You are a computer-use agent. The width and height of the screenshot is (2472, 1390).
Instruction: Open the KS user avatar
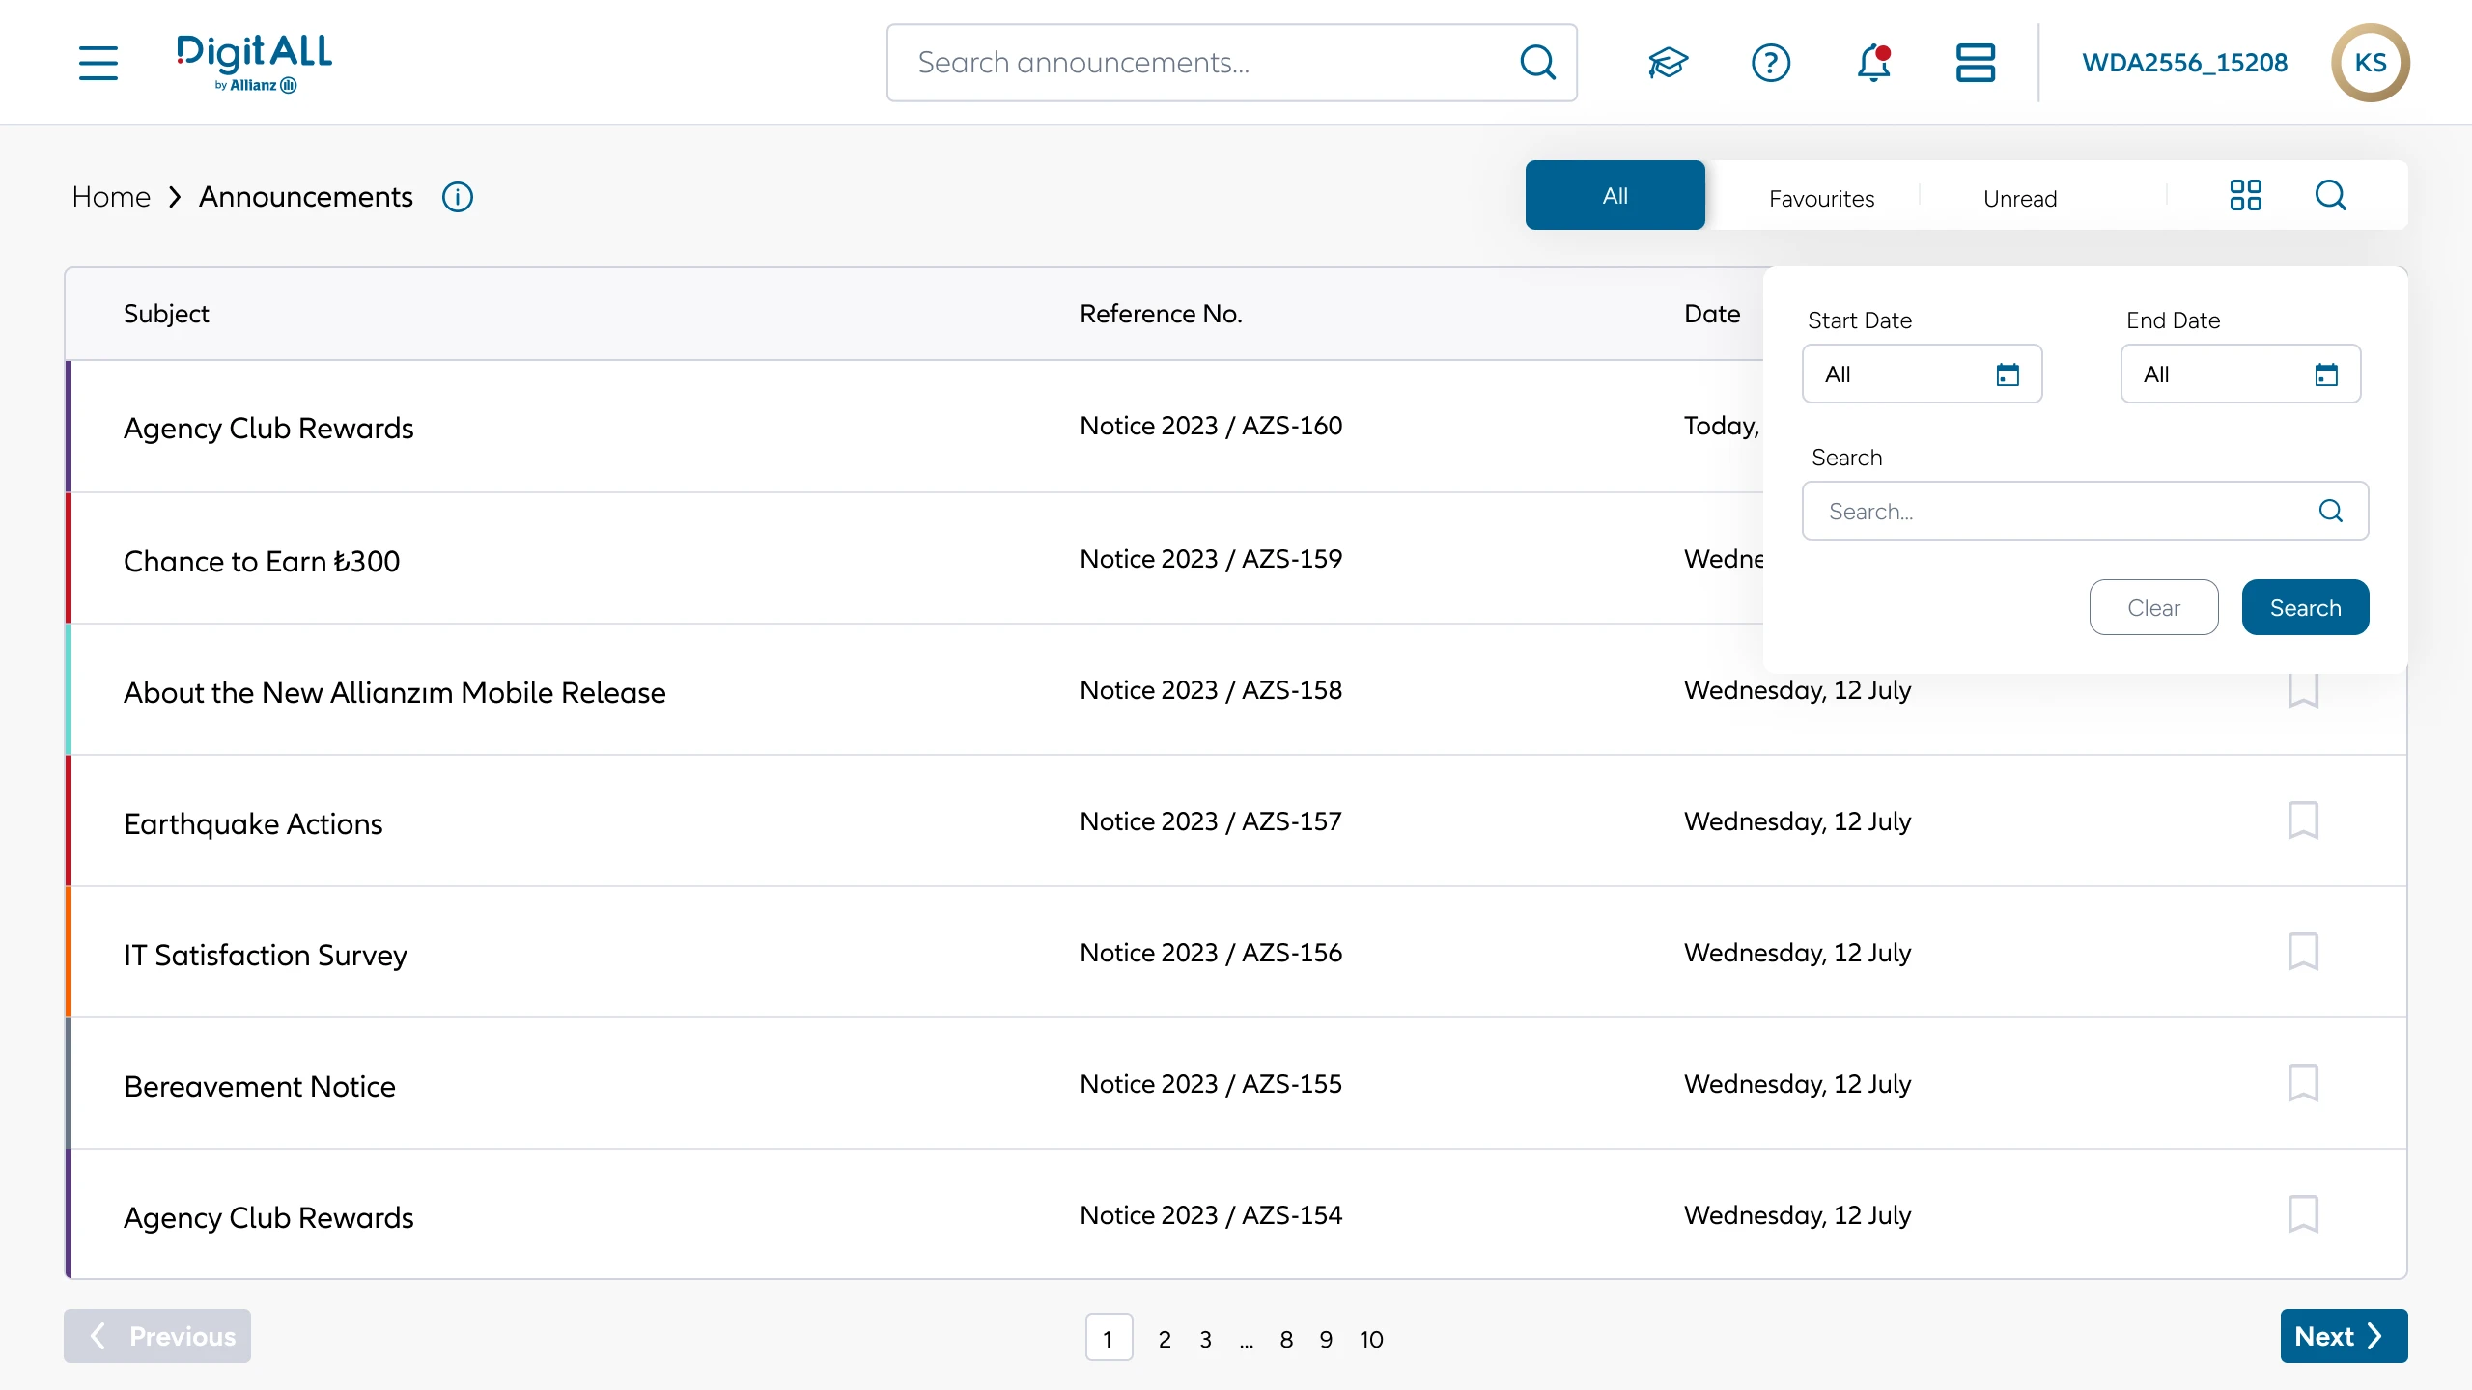(x=2371, y=63)
